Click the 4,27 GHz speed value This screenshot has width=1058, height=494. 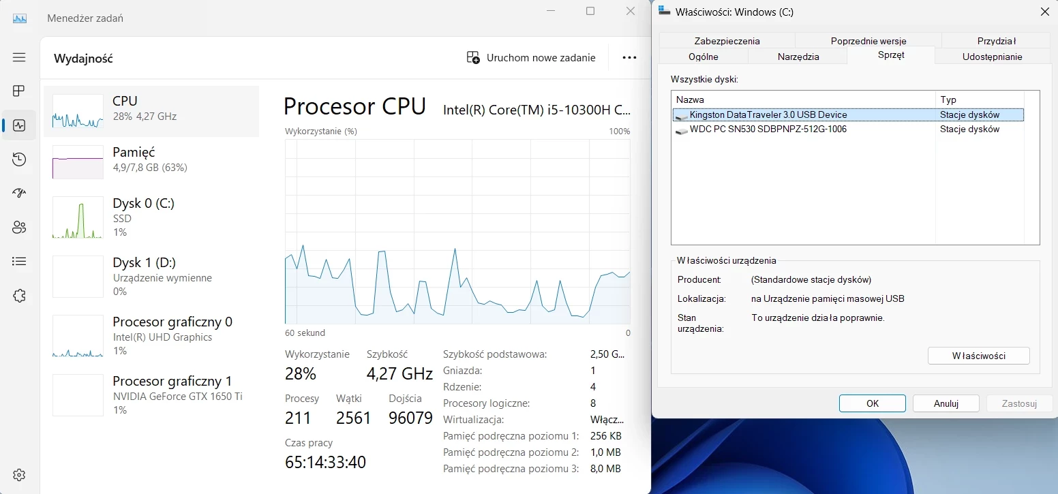(399, 373)
